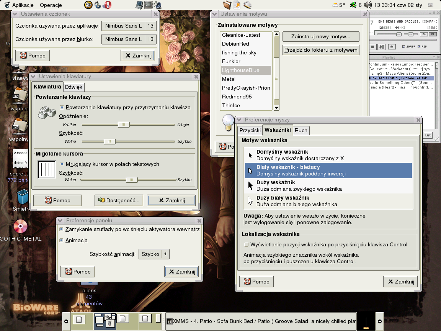Open the Operacje menu
This screenshot has width=441, height=331.
click(x=51, y=5)
